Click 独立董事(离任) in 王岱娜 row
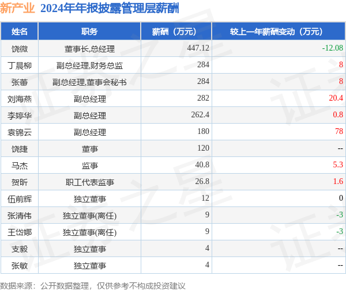 click(89, 233)
